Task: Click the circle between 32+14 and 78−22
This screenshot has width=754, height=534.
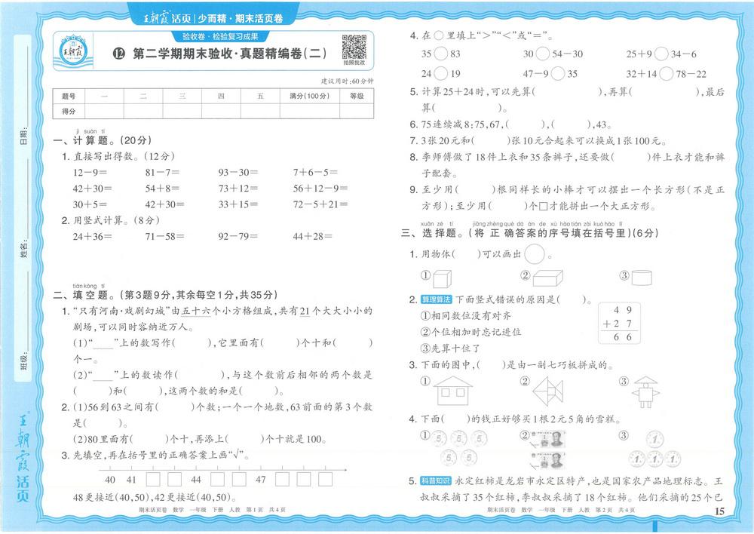Action: pyautogui.click(x=666, y=73)
